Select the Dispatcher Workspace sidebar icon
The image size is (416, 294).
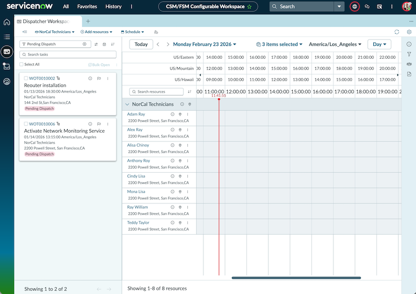pyautogui.click(x=7, y=52)
